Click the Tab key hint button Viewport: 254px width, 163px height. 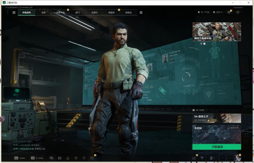click(38, 158)
